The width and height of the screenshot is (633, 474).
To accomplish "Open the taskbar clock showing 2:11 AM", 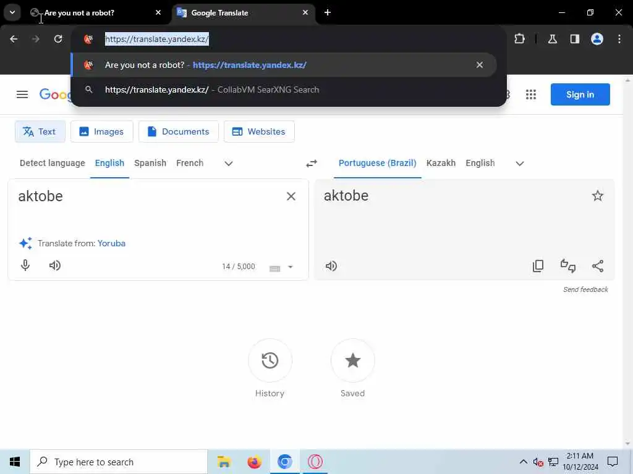I will [580, 462].
